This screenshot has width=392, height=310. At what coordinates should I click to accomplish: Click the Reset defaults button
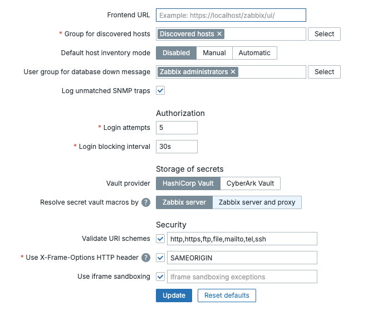[x=227, y=296]
